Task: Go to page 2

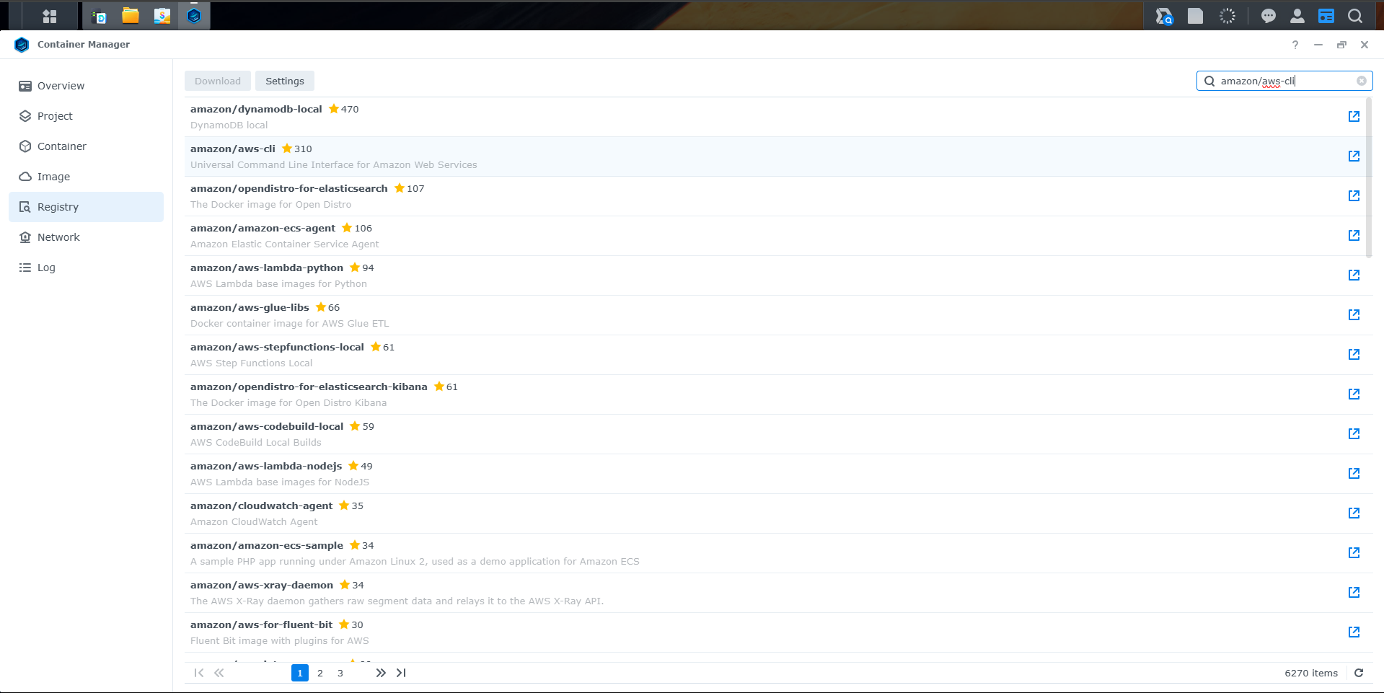Action: (x=320, y=673)
